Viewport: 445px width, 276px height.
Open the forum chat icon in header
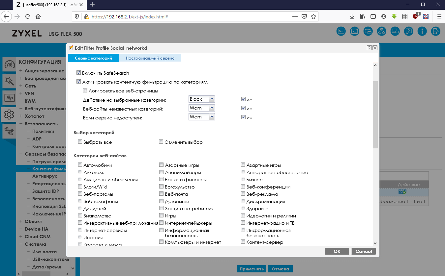(395, 31)
